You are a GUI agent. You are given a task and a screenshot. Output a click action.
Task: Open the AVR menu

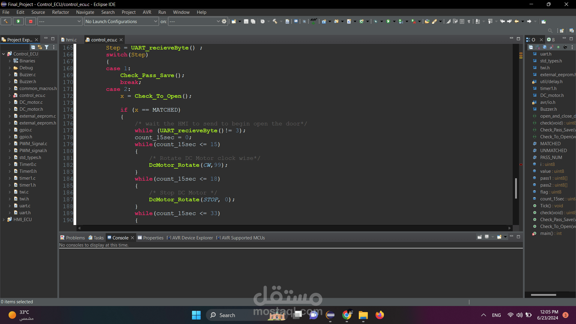tap(147, 12)
